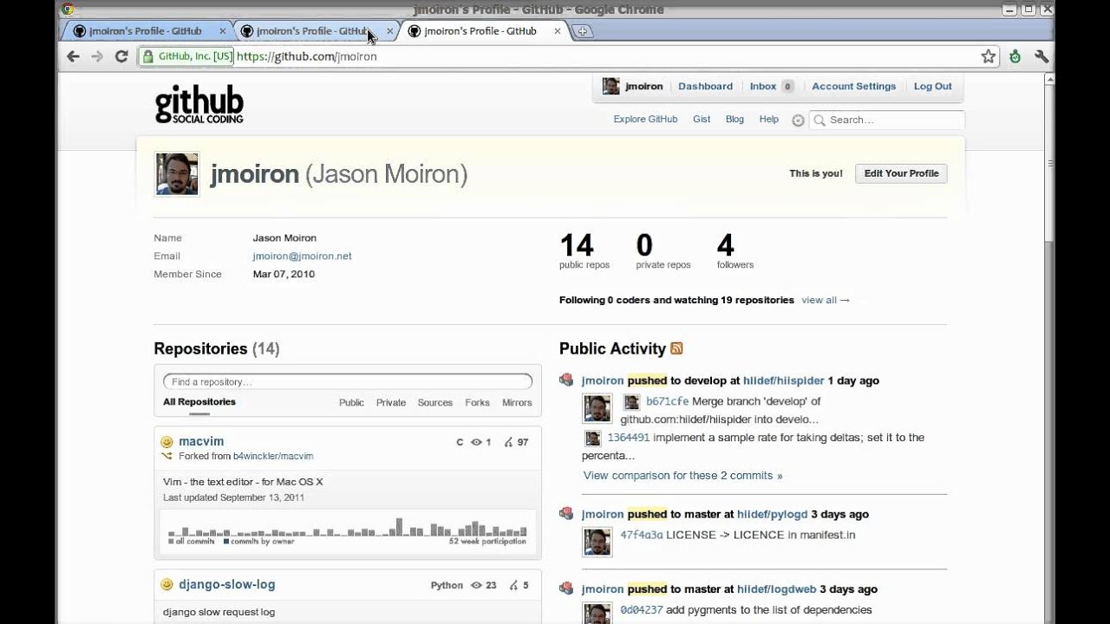Click push icon beside hiidef/pylogd activity
Screen dimensions: 1110x624
tap(566, 513)
